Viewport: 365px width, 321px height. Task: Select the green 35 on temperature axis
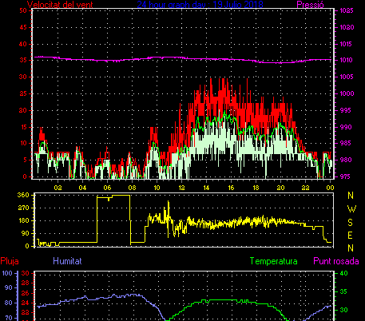click(344, 291)
